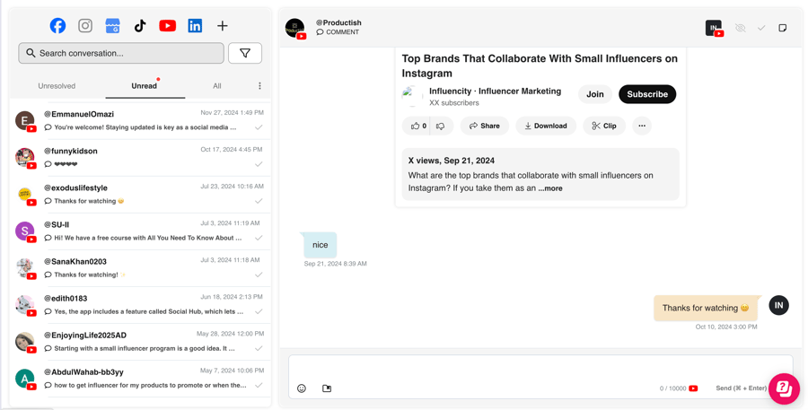The width and height of the screenshot is (808, 410).
Task: Toggle hide comment eye icon
Action: 741,28
